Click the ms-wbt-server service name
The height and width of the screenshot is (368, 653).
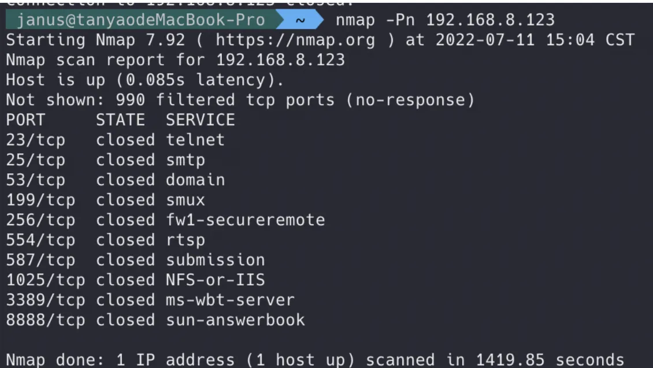230,300
